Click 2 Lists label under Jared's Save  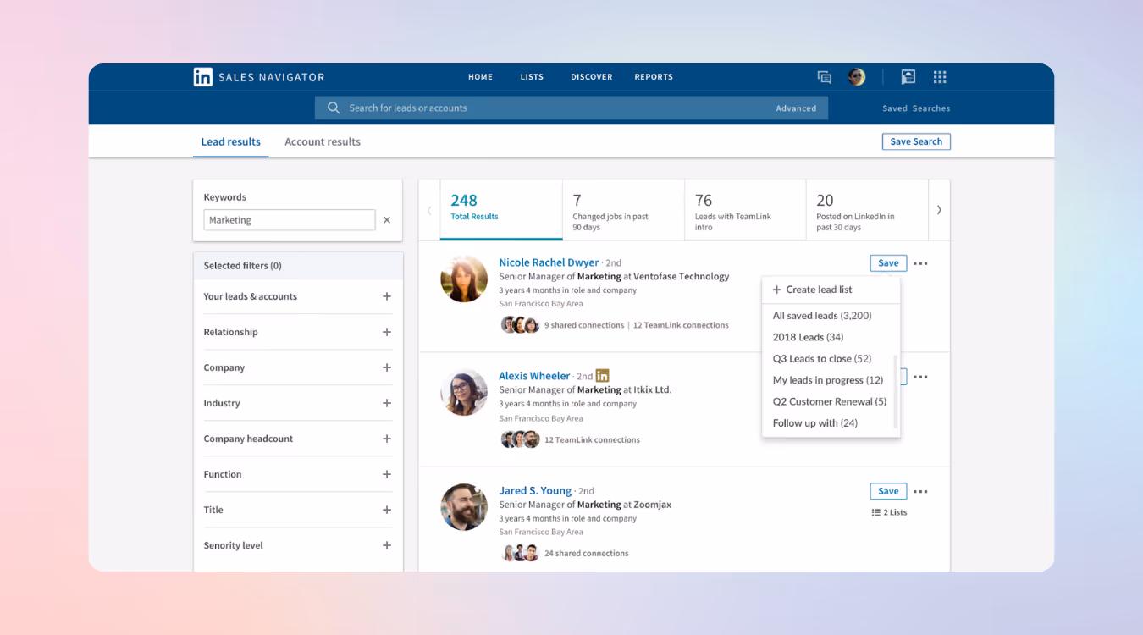coord(895,512)
